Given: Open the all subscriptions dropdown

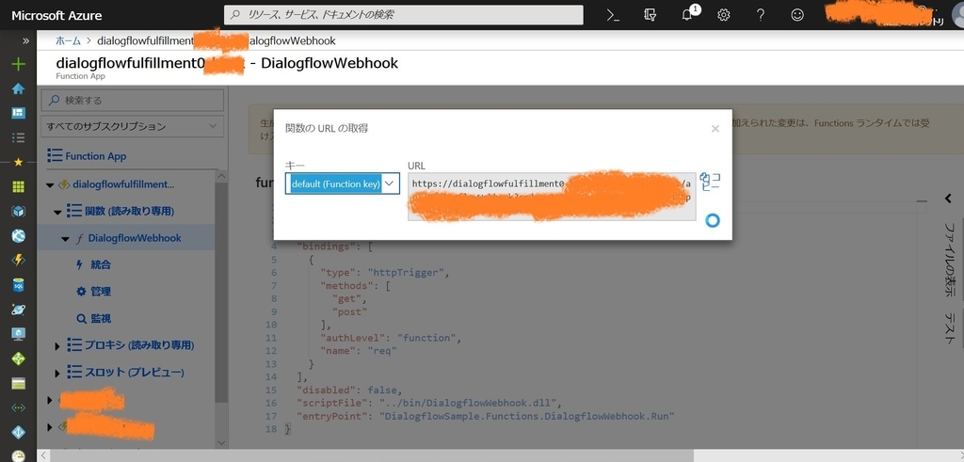Looking at the screenshot, I should click(133, 126).
